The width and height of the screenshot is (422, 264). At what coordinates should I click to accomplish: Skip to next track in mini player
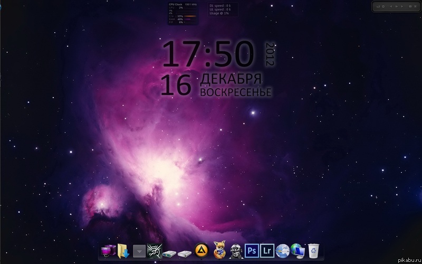tap(402, 6)
